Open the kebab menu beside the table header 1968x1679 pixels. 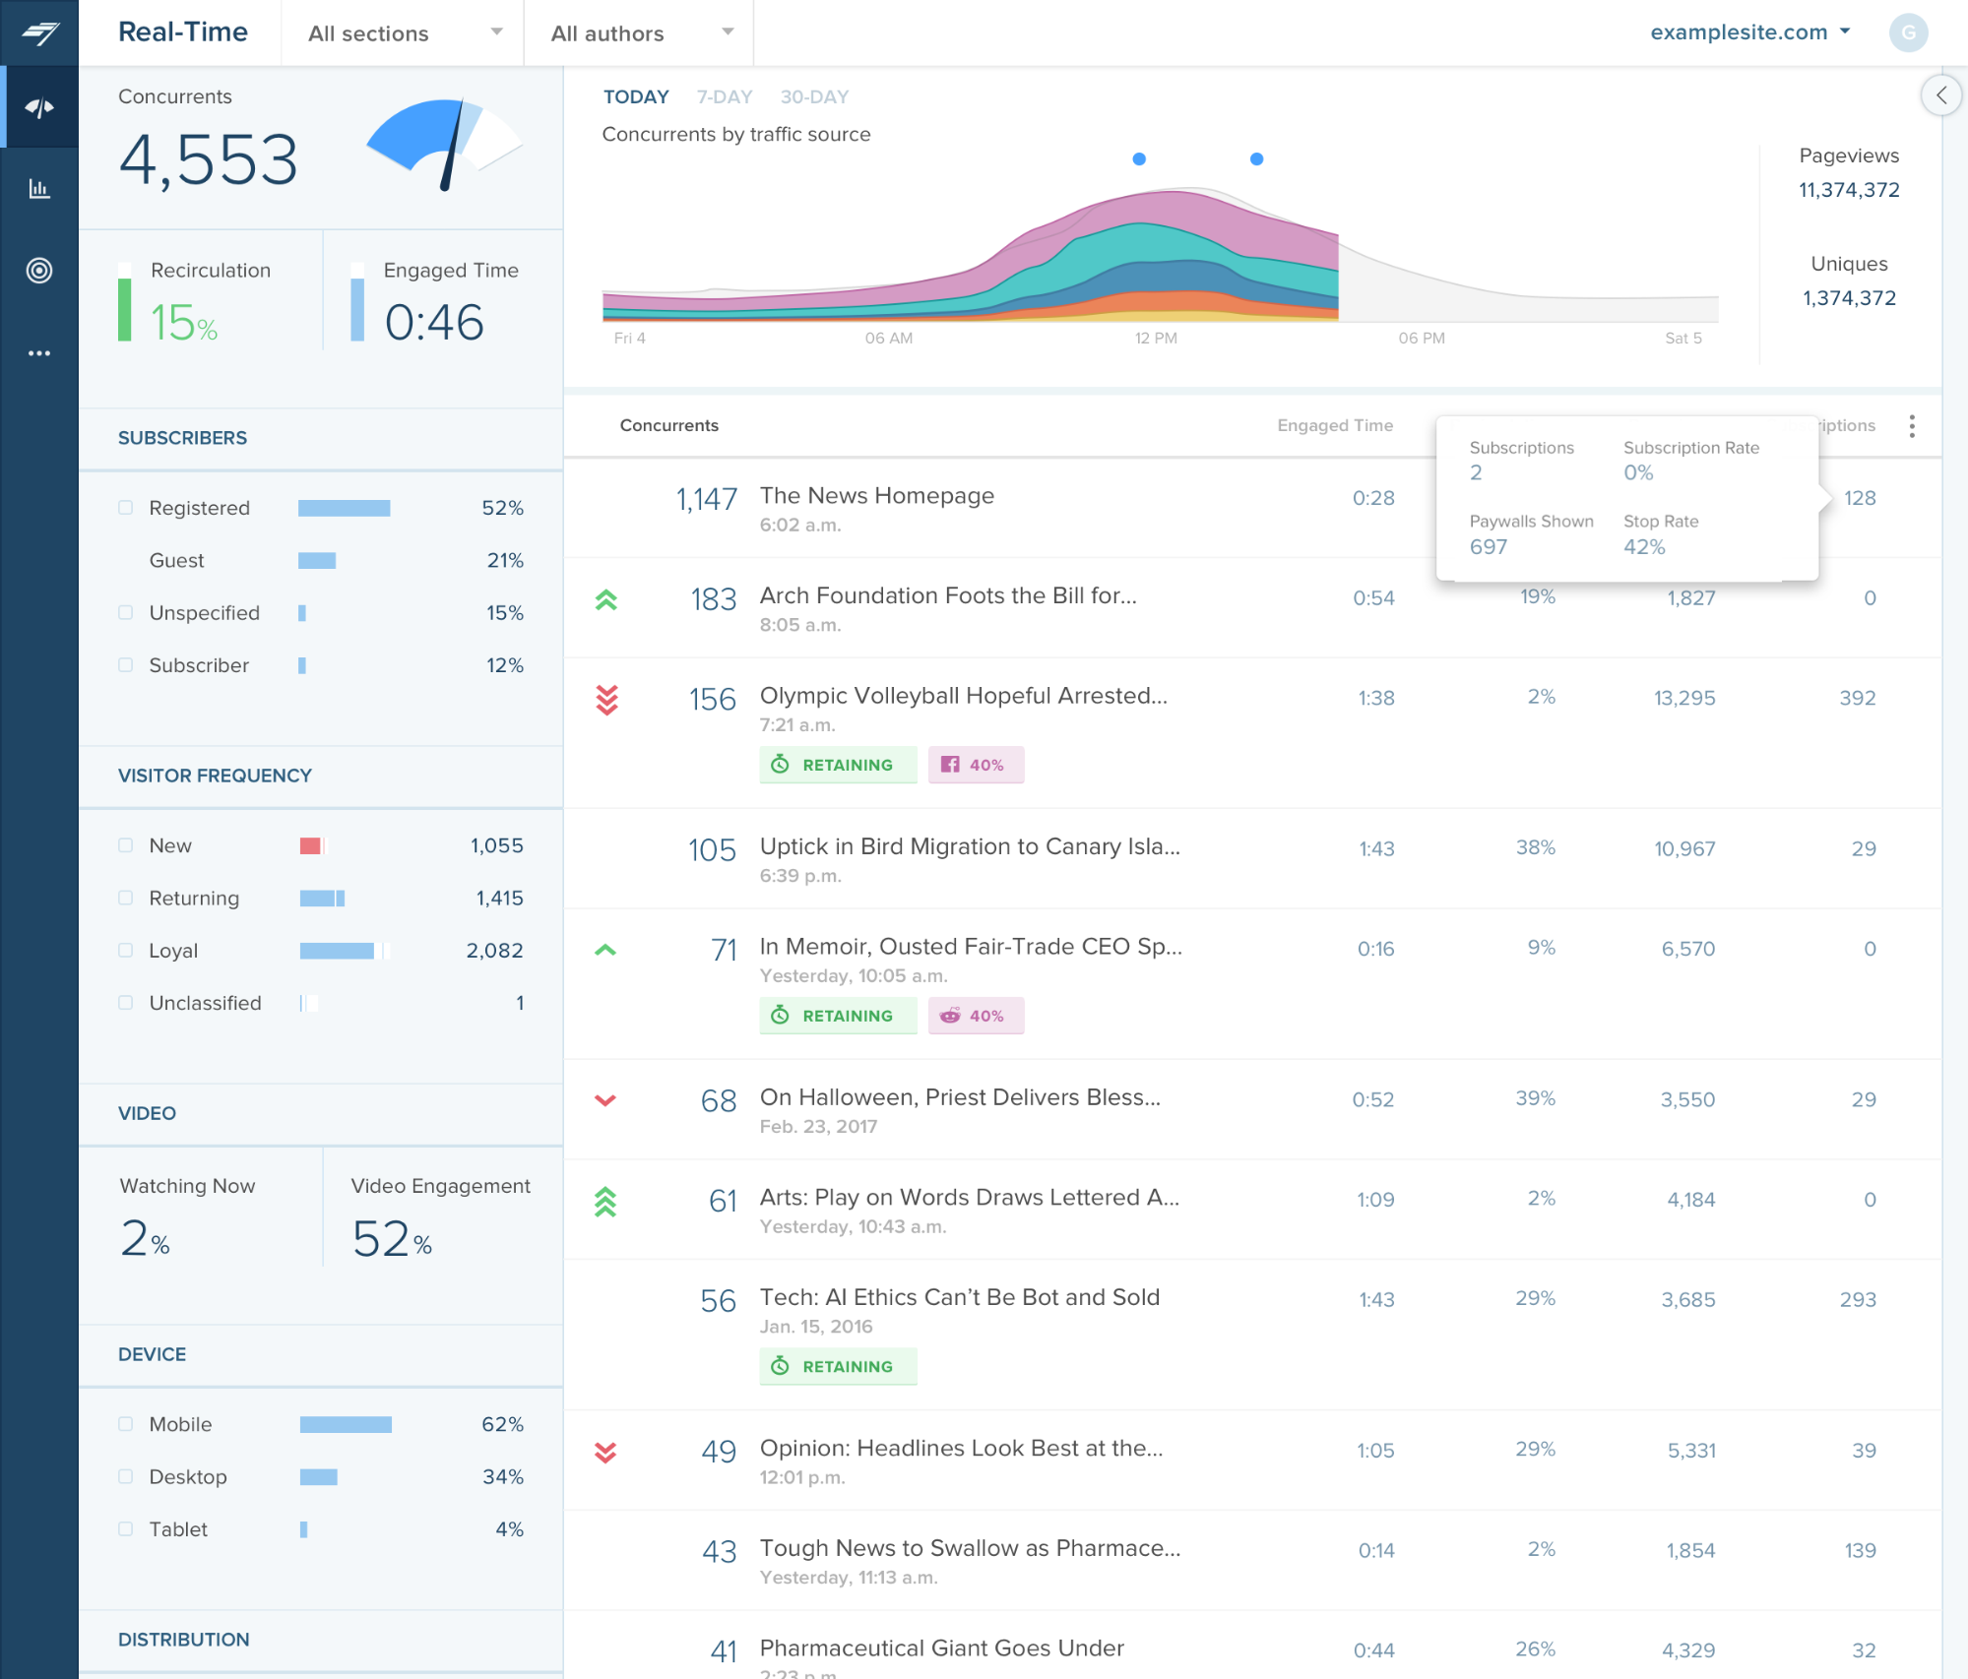coord(1913,425)
